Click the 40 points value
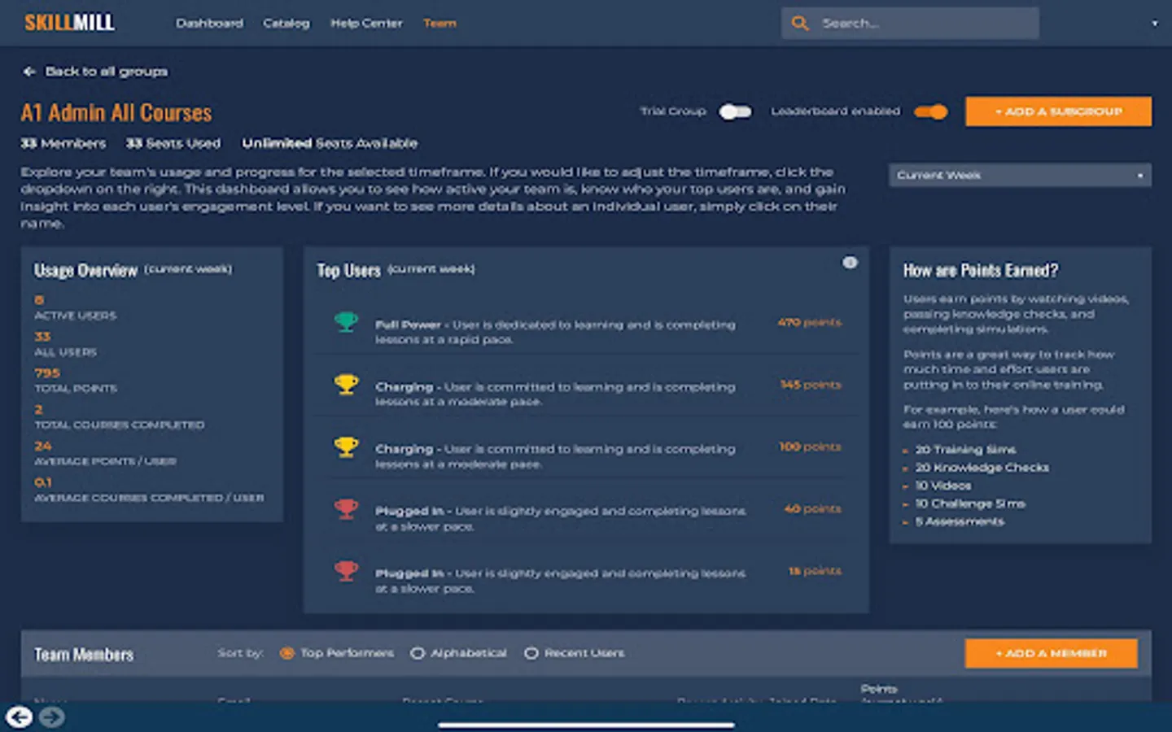Viewport: 1172px width, 732px height. click(x=812, y=508)
